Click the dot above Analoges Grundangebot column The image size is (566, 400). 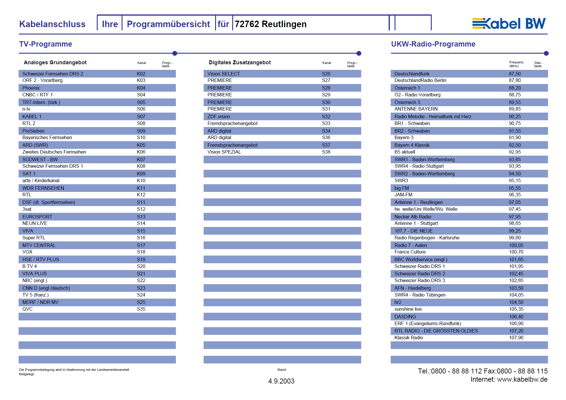click(x=175, y=53)
